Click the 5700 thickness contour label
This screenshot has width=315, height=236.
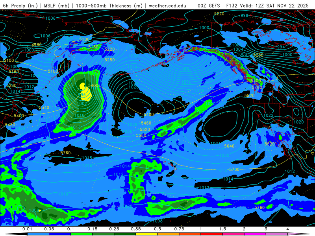pos(234,170)
